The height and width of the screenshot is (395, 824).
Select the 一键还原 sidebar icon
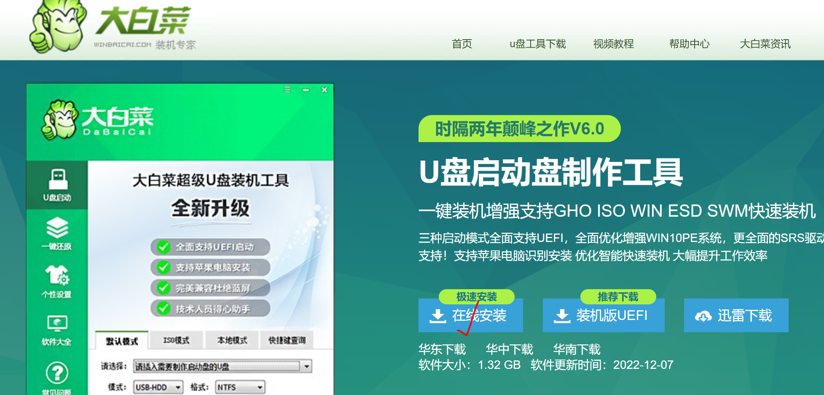point(57,234)
